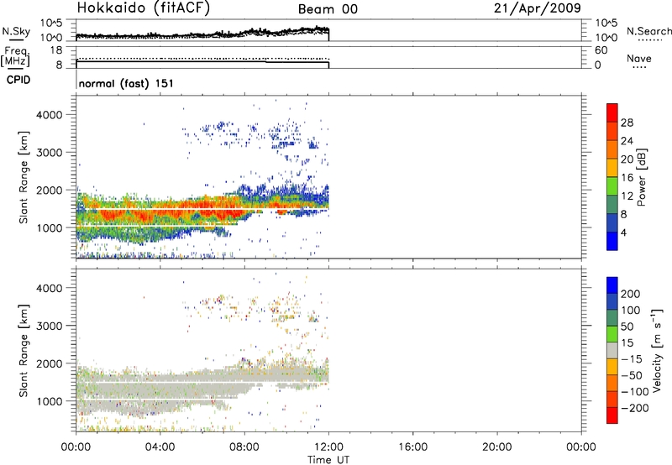Click the '10^5' tick beside N.Sky
This screenshot has height=465, width=672.
coord(51,24)
